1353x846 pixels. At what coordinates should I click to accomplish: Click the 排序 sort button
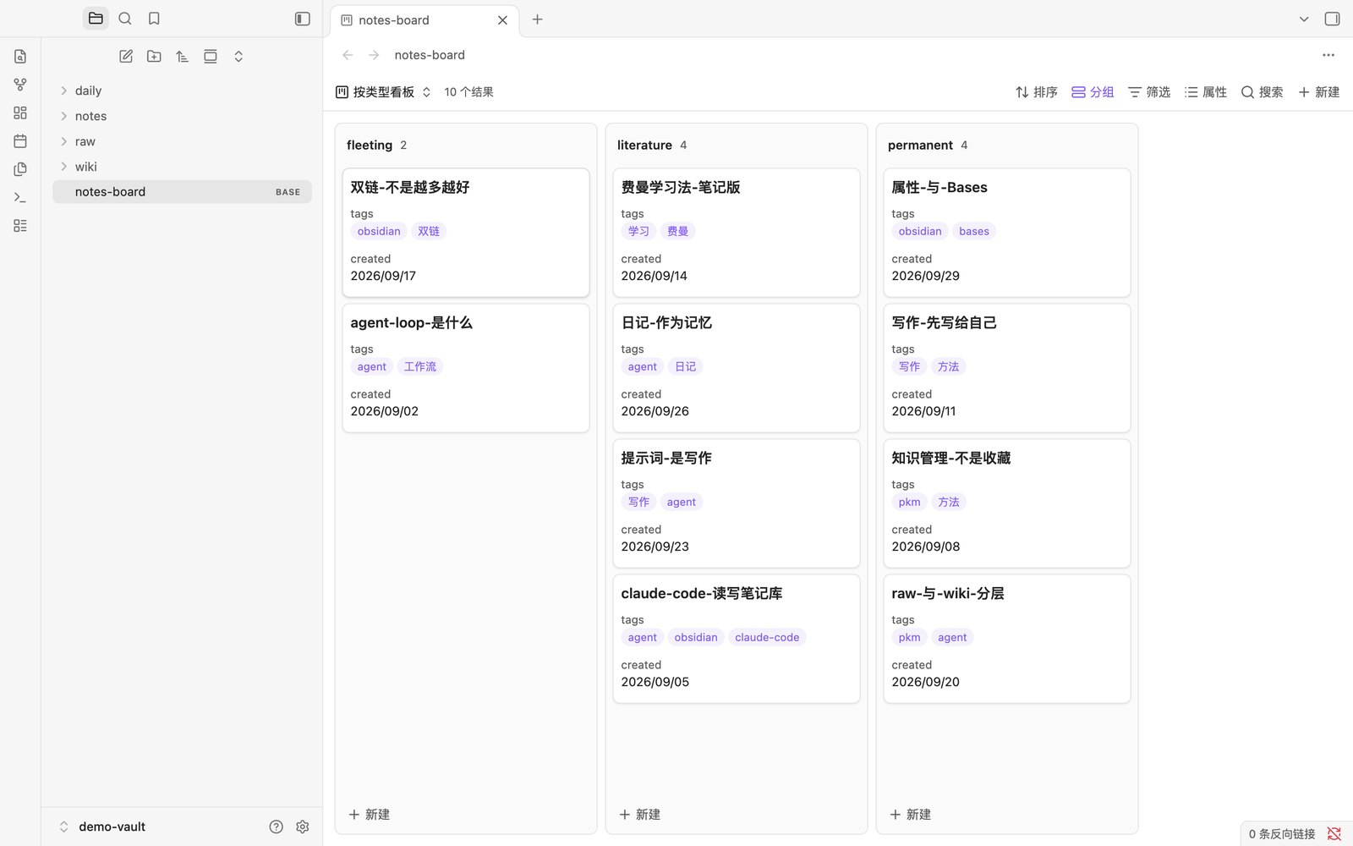1037,92
